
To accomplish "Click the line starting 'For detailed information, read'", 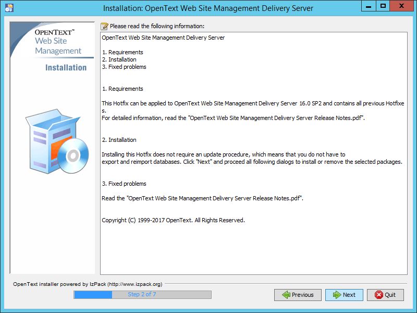I will tap(233, 118).
